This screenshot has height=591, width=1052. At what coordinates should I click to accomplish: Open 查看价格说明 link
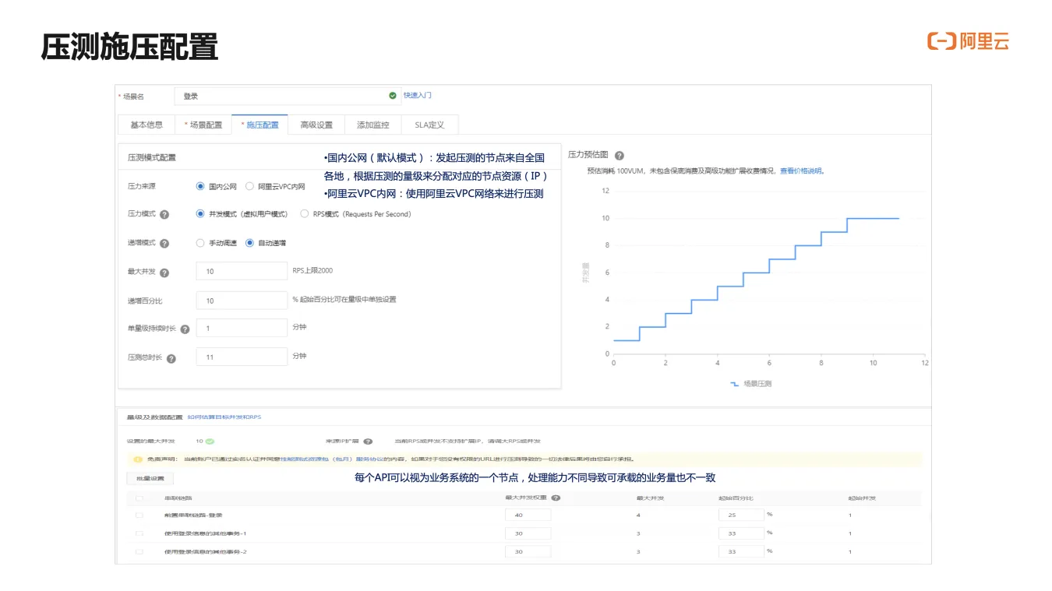[801, 171]
